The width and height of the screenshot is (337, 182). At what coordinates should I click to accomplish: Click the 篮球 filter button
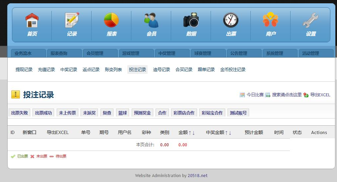tap(122, 113)
